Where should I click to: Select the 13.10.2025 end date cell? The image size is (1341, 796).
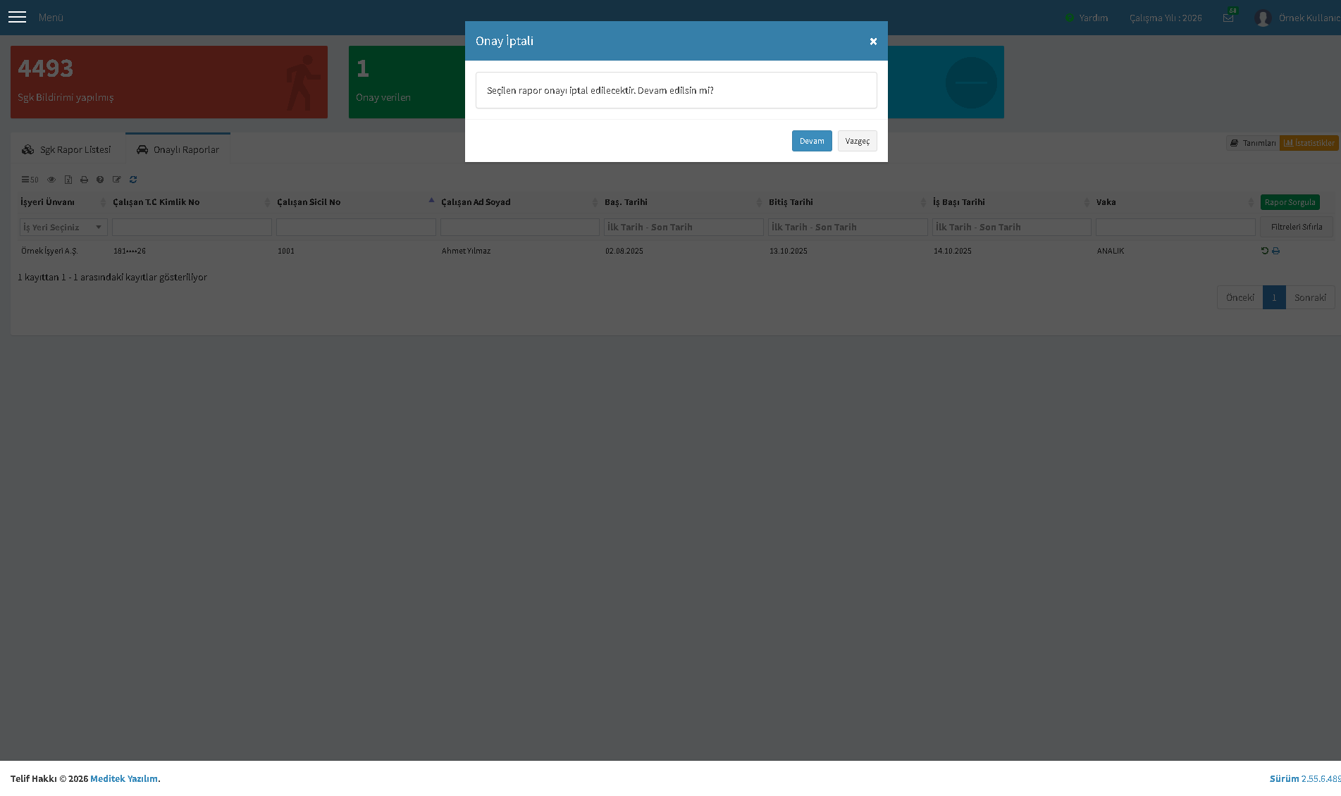789,251
